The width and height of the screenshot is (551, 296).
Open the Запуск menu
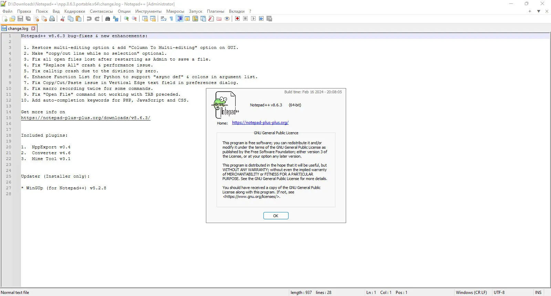(196, 11)
